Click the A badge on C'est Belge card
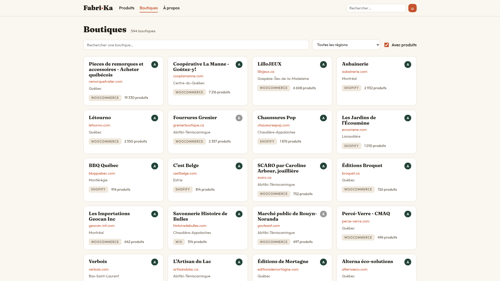The width and height of the screenshot is (500, 281). pos(239,166)
